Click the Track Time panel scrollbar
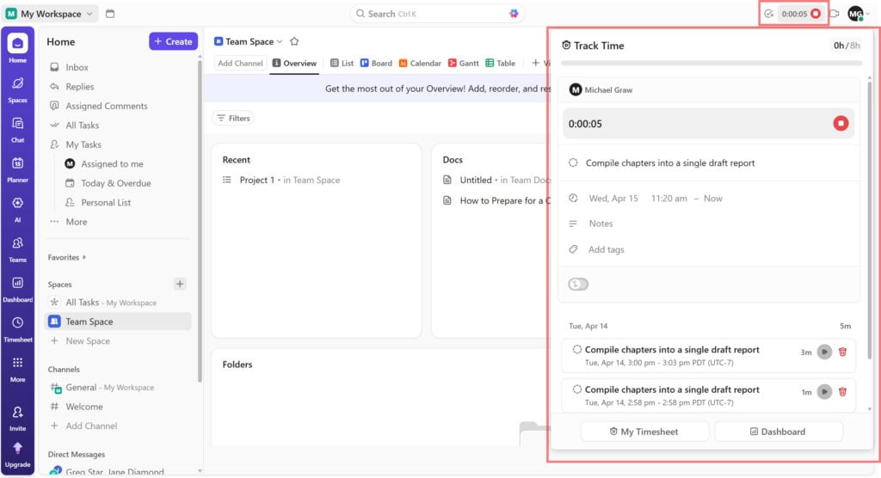 [869, 219]
